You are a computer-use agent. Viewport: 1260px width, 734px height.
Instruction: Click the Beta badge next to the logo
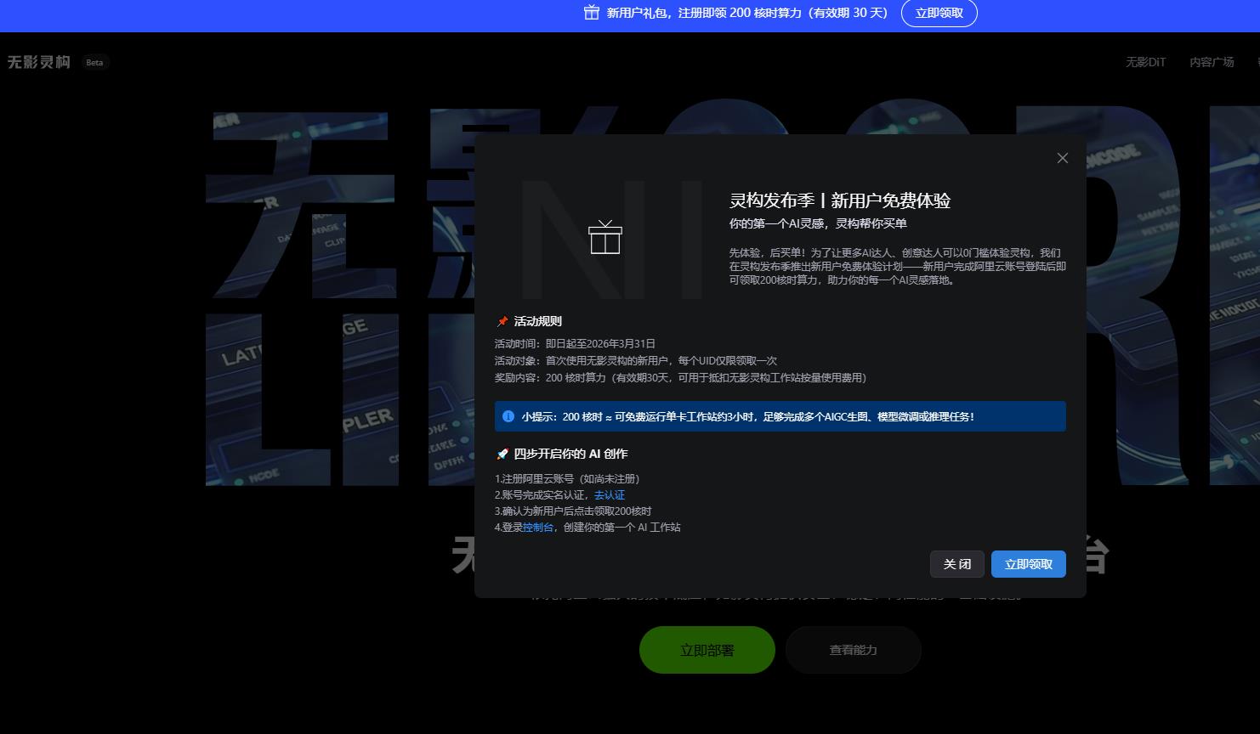click(94, 62)
